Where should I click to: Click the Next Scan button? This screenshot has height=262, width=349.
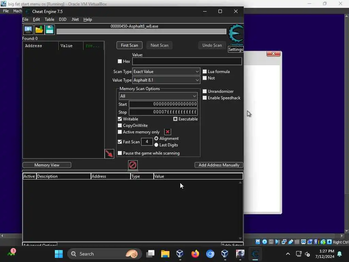[160, 45]
